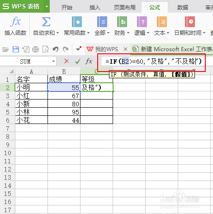The height and width of the screenshot is (214, 213).
Task: Switch to the 数据 ribbon tab
Action: point(183,7)
